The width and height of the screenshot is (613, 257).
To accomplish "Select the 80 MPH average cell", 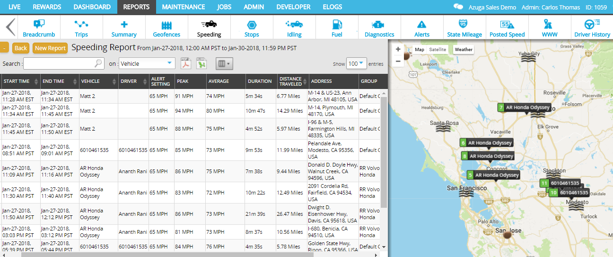I will click(225, 111).
